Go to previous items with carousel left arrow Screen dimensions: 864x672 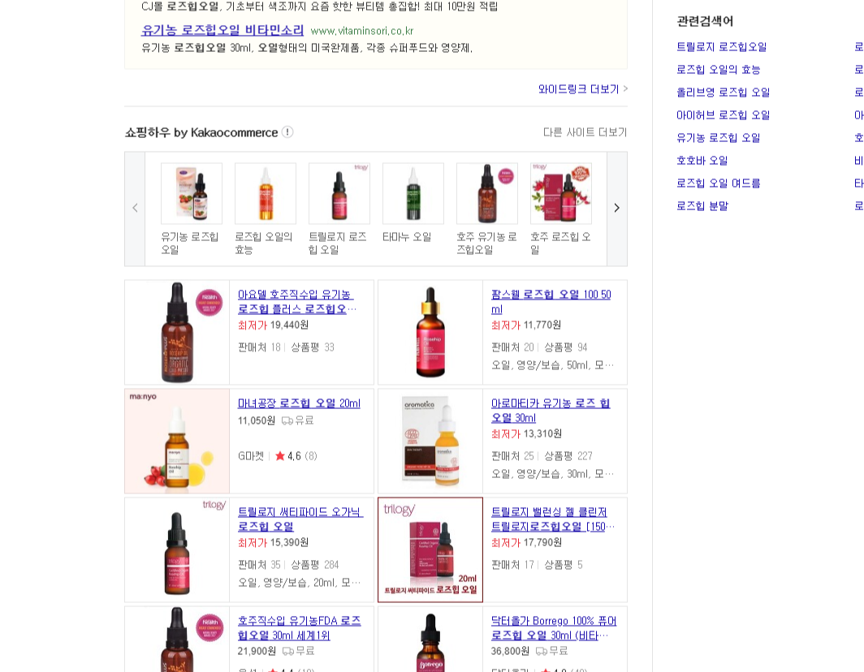pos(135,209)
